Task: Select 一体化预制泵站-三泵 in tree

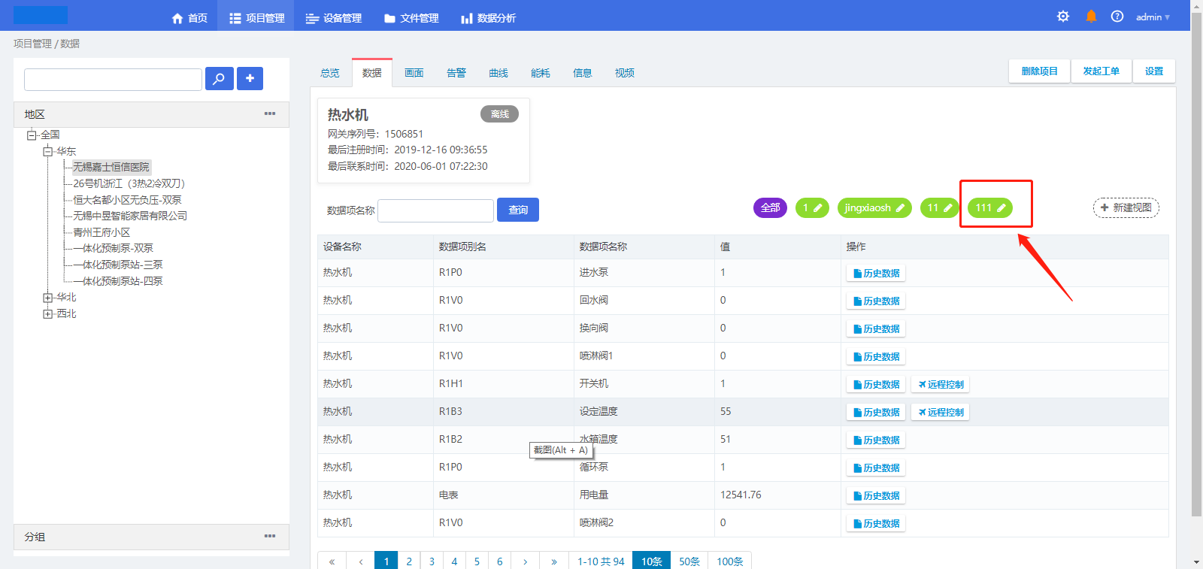Action: click(x=117, y=265)
